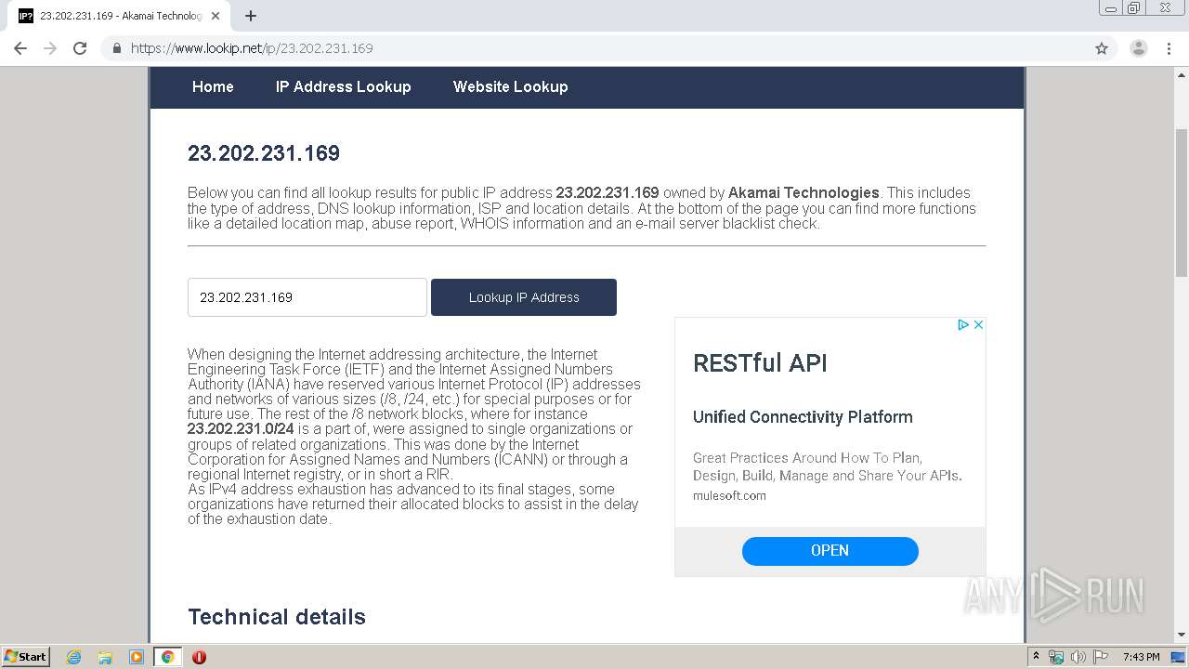Image resolution: width=1189 pixels, height=669 pixels.
Task: Click the AdChoices triangle icon
Action: [963, 324]
